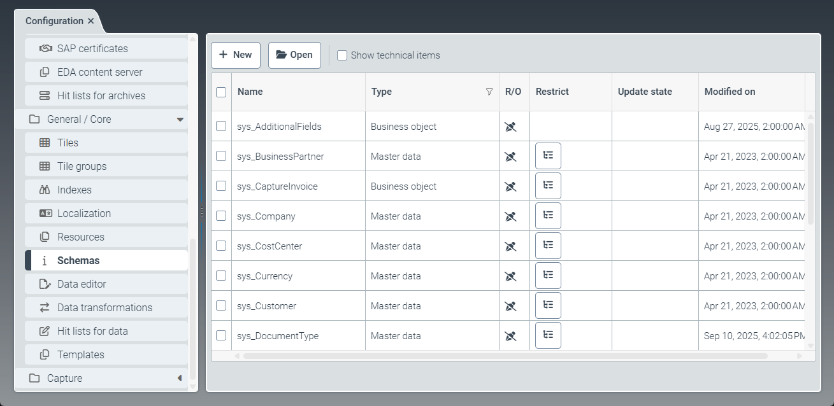Viewport: 834px width, 406px height.
Task: Check the box for sys_CaptureInvoice row
Action: 221,186
